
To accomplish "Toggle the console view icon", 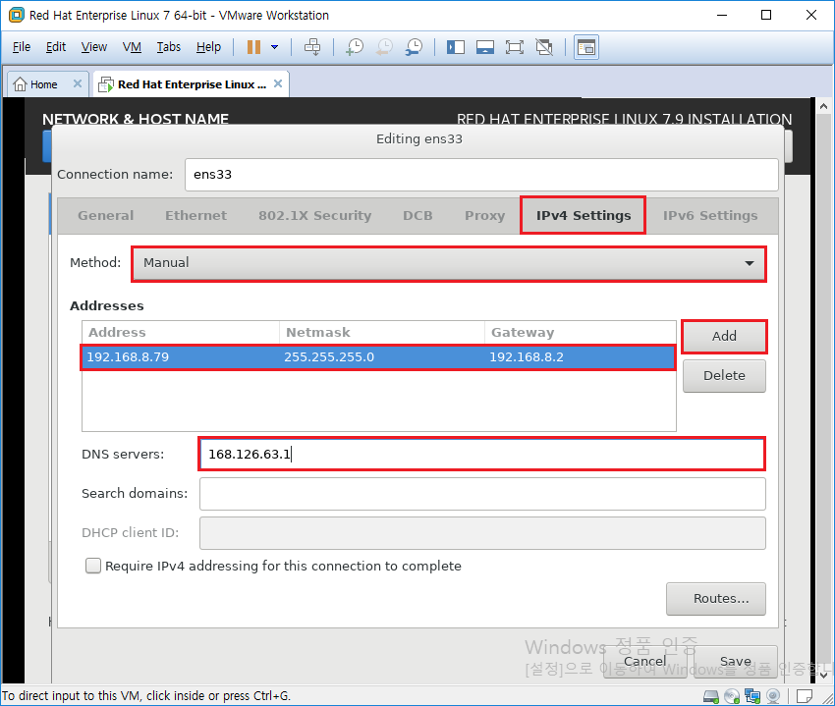I will pyautogui.click(x=585, y=47).
